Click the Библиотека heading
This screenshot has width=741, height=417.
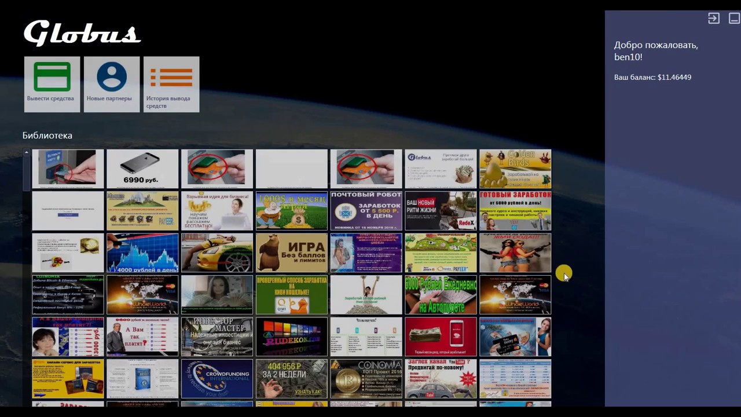point(47,136)
